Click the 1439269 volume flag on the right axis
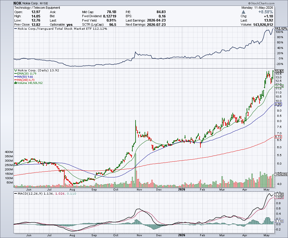This screenshot has width=288, height=238. pyautogui.click(x=281, y=174)
